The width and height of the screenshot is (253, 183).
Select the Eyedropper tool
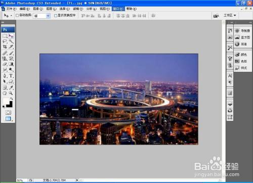point(11,87)
